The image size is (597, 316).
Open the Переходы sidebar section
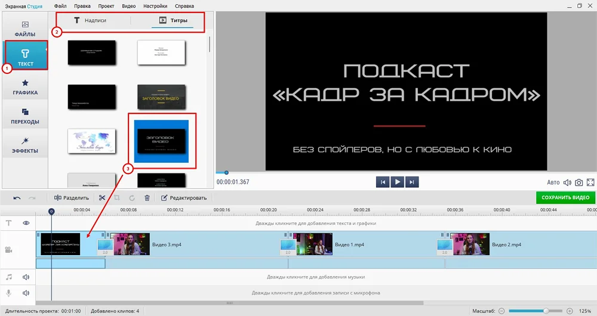coord(25,116)
